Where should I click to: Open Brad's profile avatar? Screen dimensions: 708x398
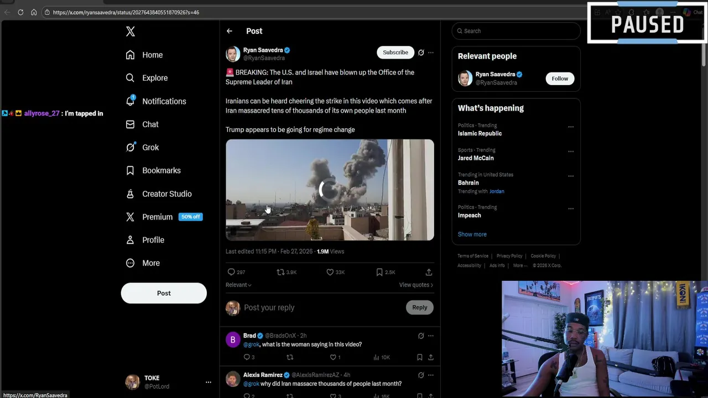[233, 339]
